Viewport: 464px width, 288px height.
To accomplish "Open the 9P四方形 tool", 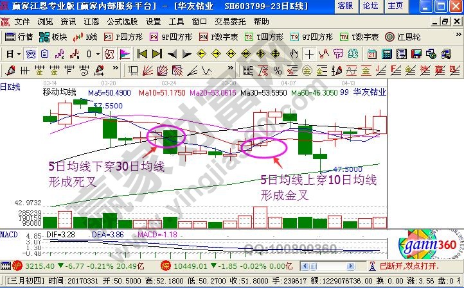I will (x=169, y=37).
